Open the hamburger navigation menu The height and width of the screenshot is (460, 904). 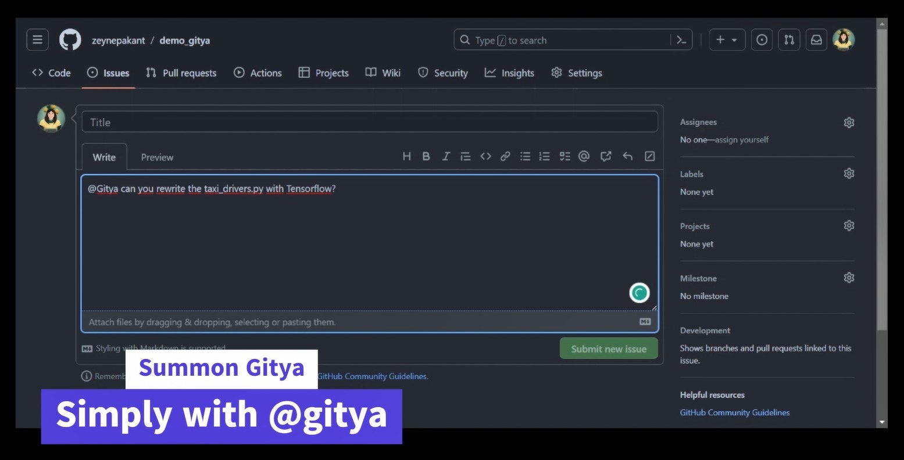pos(37,40)
